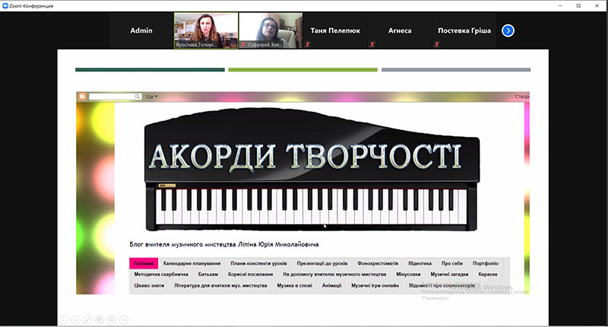Click the muted microphone icon on Агнеса tile
Viewport: 608px width, 327px height.
(372, 44)
